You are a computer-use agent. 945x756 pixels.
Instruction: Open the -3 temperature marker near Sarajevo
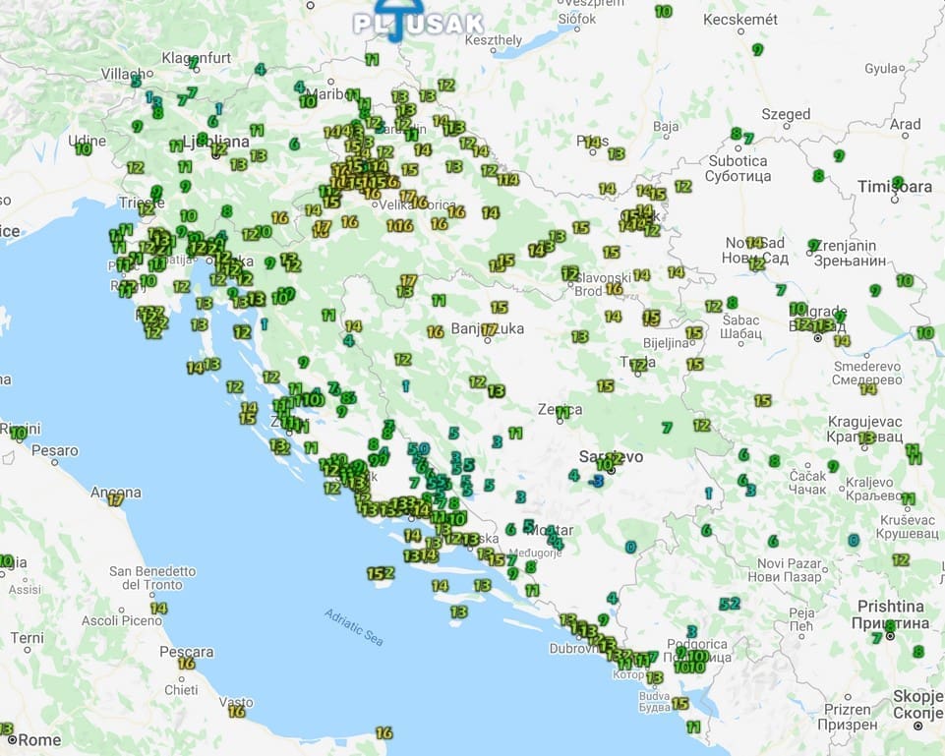pos(595,481)
